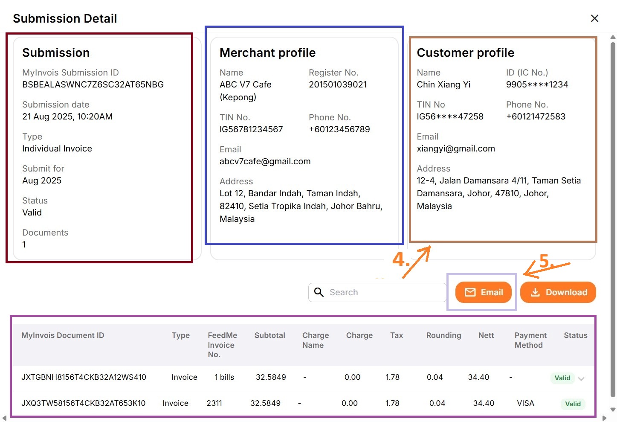The image size is (617, 422).
Task: Open the JXQ3TW58156T4CKB32AT653K10 document ID
Action: tap(84, 403)
